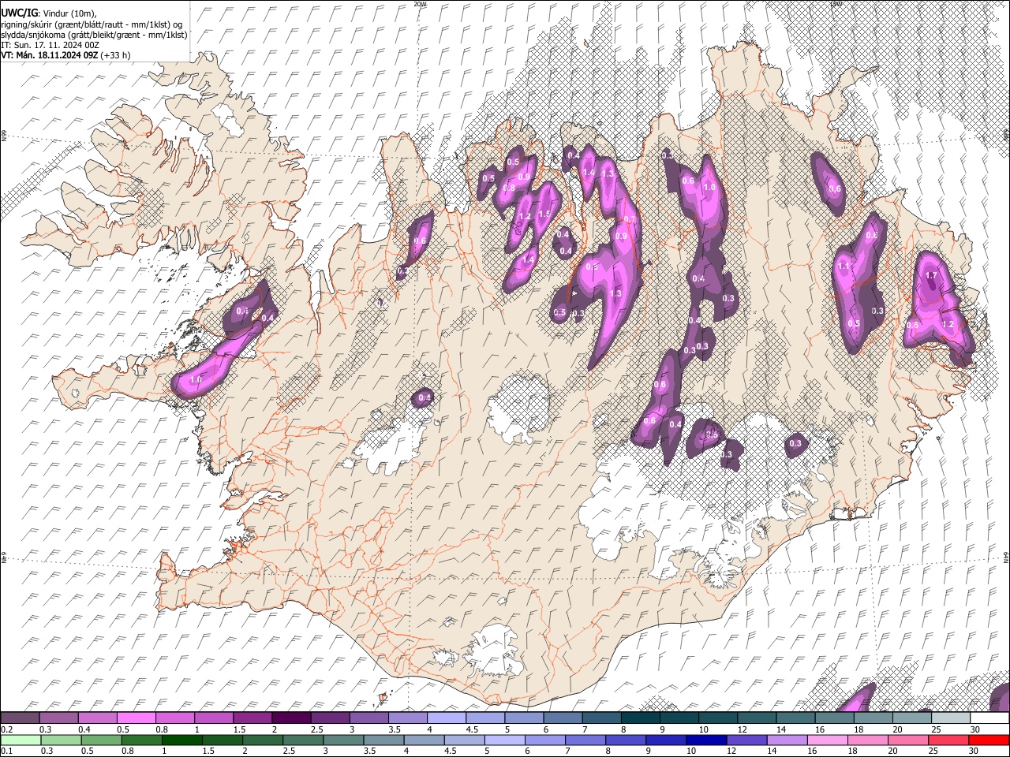Click the '1.7' snowfall value on the map
The height and width of the screenshot is (757, 1010).
(x=931, y=275)
